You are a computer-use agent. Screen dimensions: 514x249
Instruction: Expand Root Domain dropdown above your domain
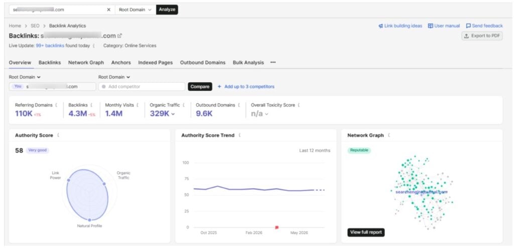tap(25, 77)
